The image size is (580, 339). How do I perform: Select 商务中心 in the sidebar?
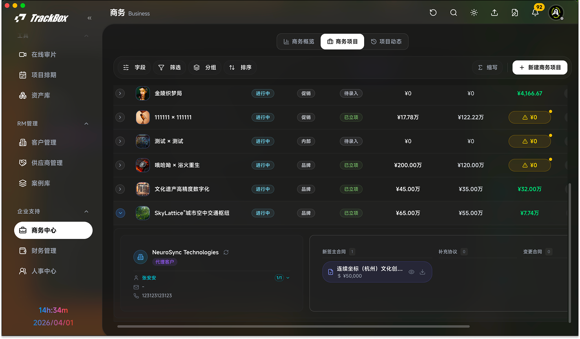tap(53, 230)
